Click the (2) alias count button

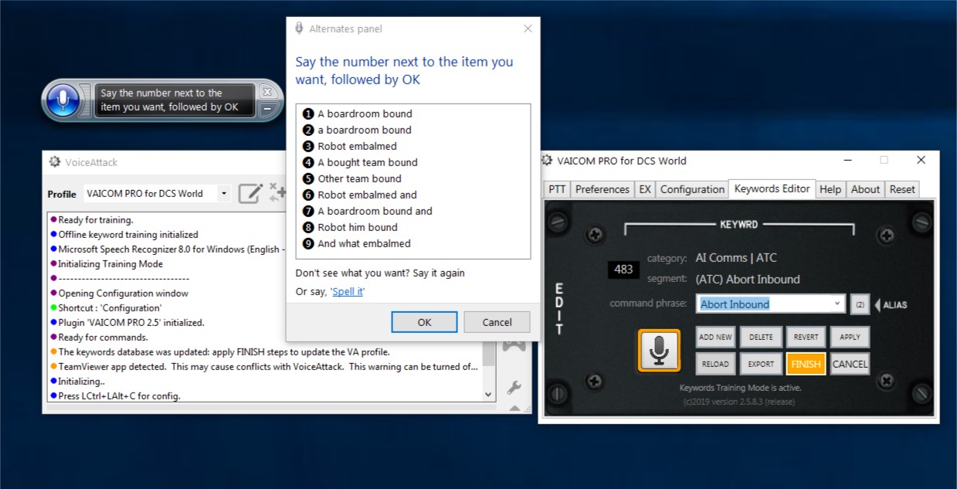859,304
